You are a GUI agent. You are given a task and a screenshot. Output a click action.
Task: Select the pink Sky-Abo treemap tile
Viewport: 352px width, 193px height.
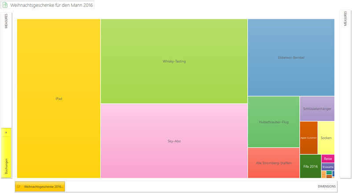click(x=174, y=141)
